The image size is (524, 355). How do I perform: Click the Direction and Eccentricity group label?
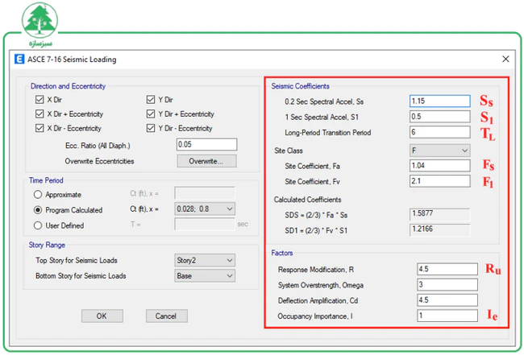68,86
